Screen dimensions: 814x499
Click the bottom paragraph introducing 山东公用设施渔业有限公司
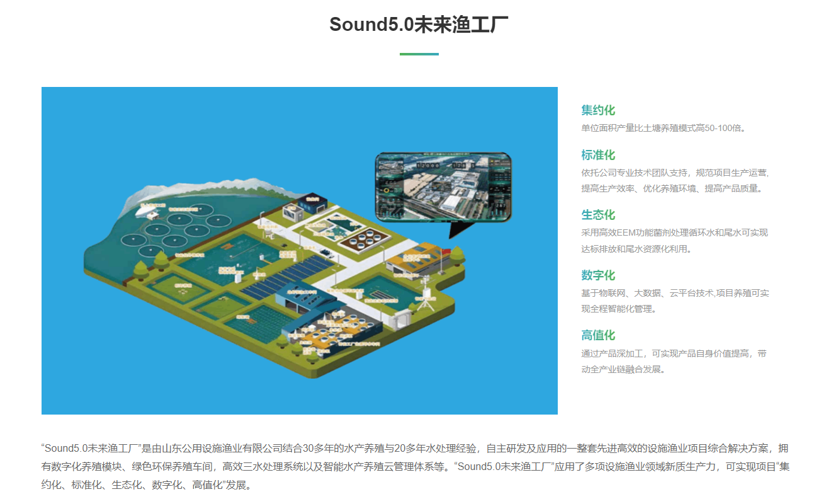click(x=414, y=467)
